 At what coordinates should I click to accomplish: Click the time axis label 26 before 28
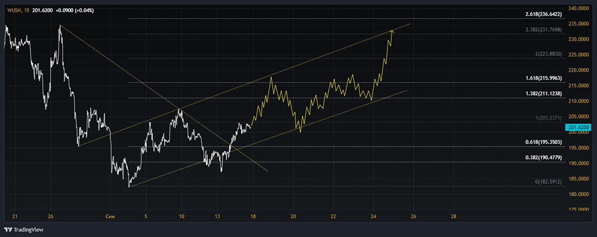point(414,217)
